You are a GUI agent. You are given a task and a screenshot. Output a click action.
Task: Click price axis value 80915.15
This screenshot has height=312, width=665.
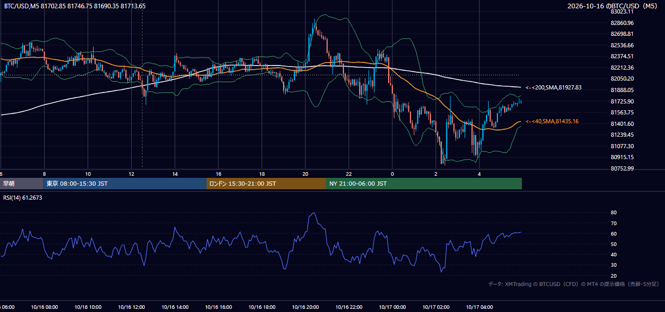pyautogui.click(x=622, y=157)
